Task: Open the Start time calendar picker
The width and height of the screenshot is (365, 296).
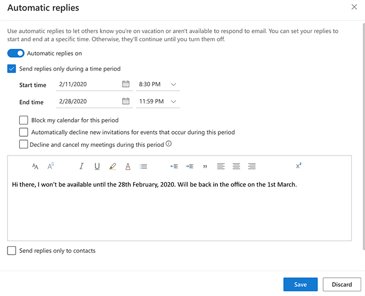Action: coord(126,84)
